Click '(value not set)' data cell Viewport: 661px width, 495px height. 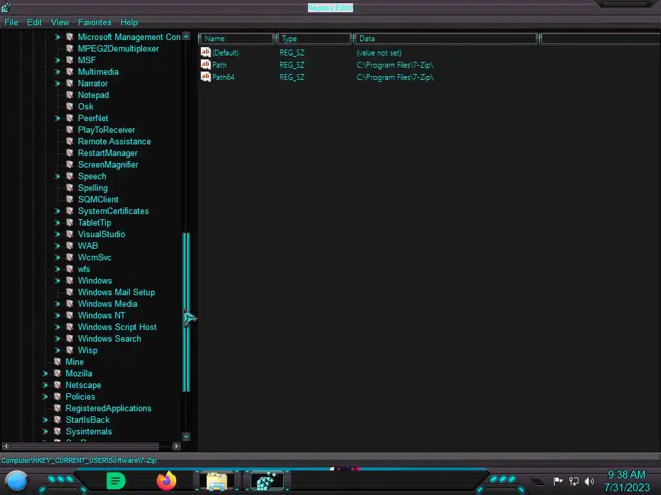pos(379,53)
